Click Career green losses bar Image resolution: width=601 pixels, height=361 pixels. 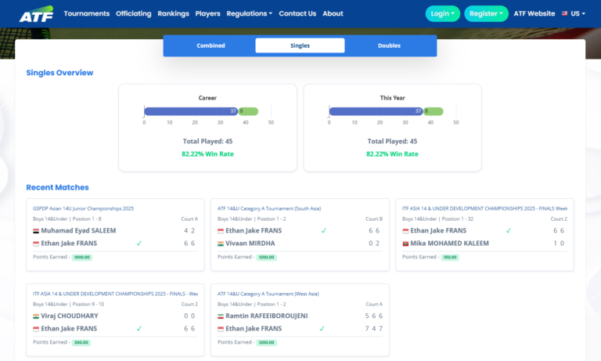click(248, 111)
